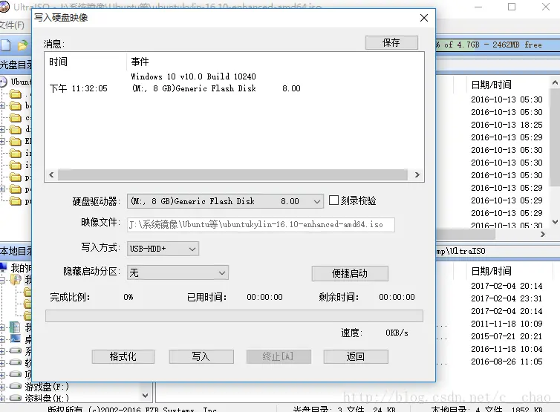Open the 硬盘驱动器 drive dropdown
The height and width of the screenshot is (412, 560).
[316, 201]
